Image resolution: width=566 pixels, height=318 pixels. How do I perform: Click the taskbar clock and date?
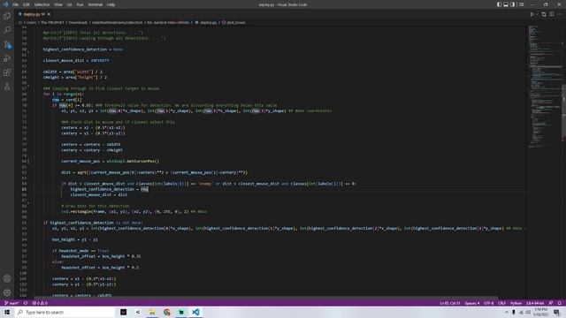pyautogui.click(x=540, y=312)
